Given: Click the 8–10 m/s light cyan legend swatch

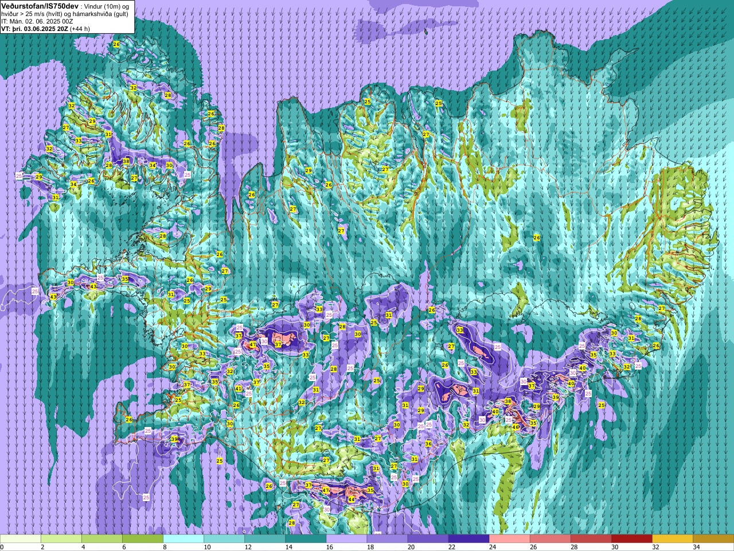Looking at the screenshot, I should [183, 539].
